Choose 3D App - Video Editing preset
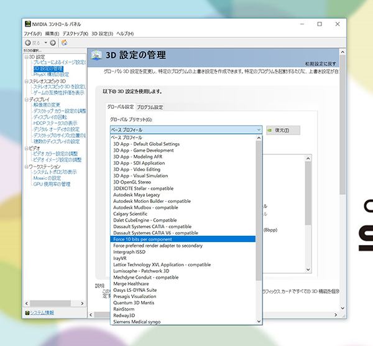The image size is (373, 346). click(183, 169)
